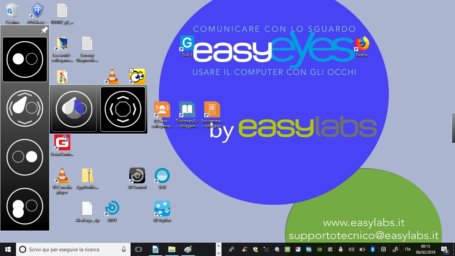Open the NVIDIA tray icon
Viewport: 455px width, 256px height.
click(319, 249)
